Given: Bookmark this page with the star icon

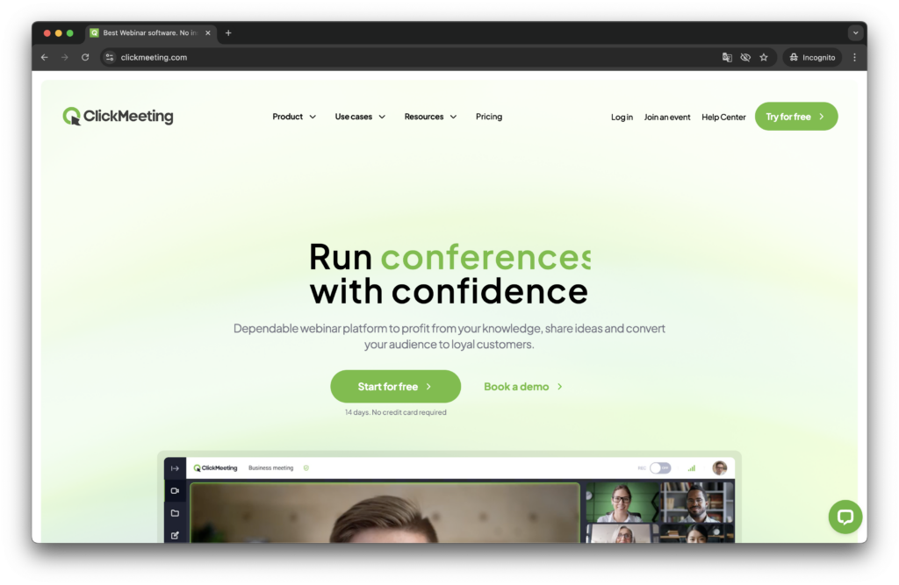Looking at the screenshot, I should pos(764,58).
